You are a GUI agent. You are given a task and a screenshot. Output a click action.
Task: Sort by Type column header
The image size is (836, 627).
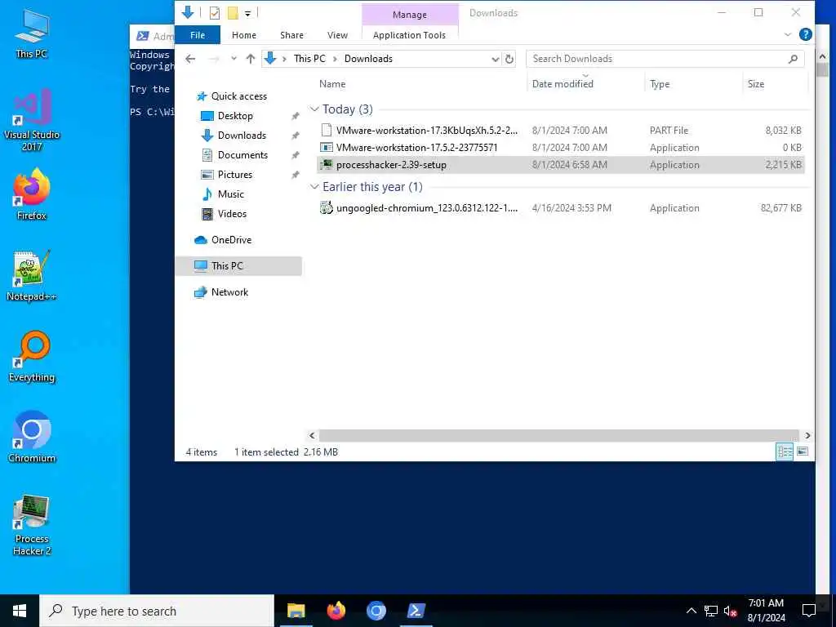coord(660,84)
